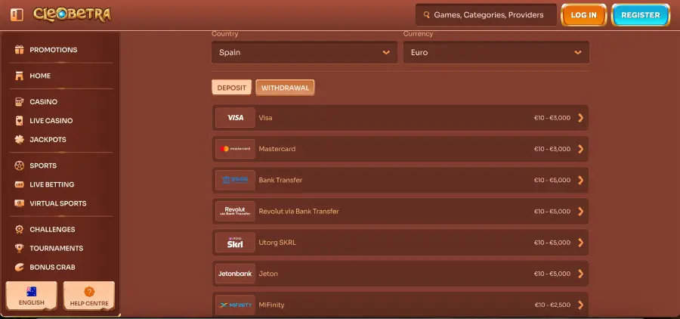Toggle the sidebar menu icon
Screen dimensions: 680x319
(x=17, y=15)
